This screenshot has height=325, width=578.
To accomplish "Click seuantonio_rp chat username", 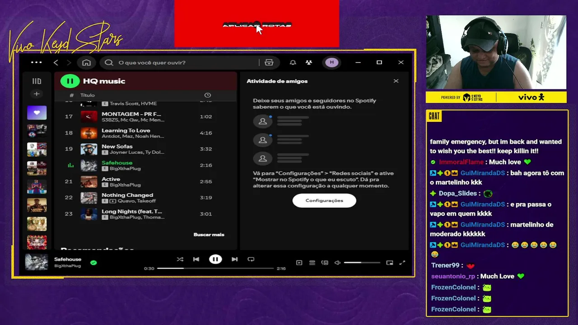I will point(453,276).
